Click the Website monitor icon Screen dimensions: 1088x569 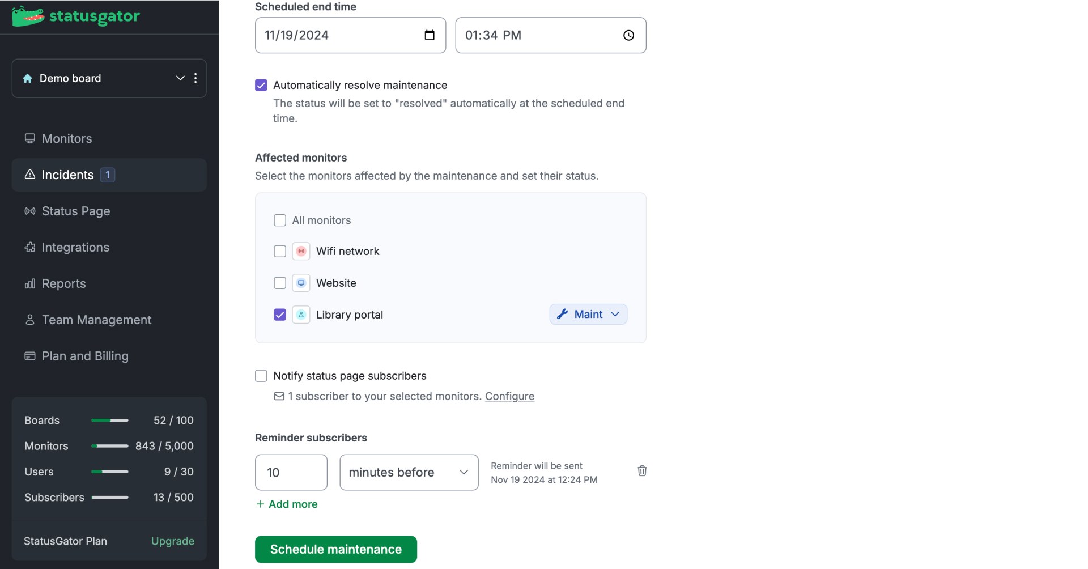click(301, 283)
